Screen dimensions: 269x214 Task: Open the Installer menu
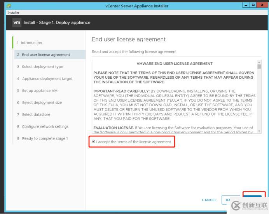pyautogui.click(x=13, y=13)
